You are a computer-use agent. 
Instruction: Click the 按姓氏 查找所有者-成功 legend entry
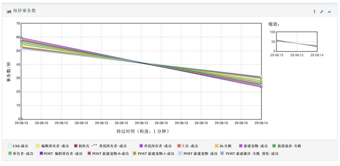(x=105, y=146)
